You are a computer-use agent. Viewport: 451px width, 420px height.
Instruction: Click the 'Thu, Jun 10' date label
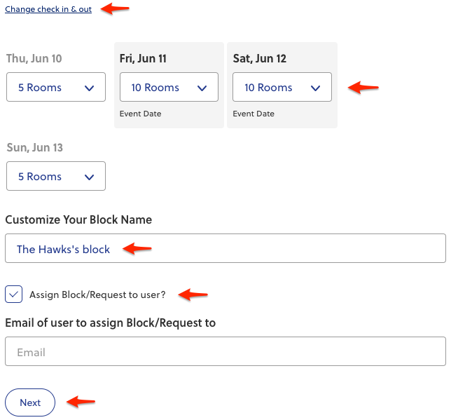tap(34, 59)
